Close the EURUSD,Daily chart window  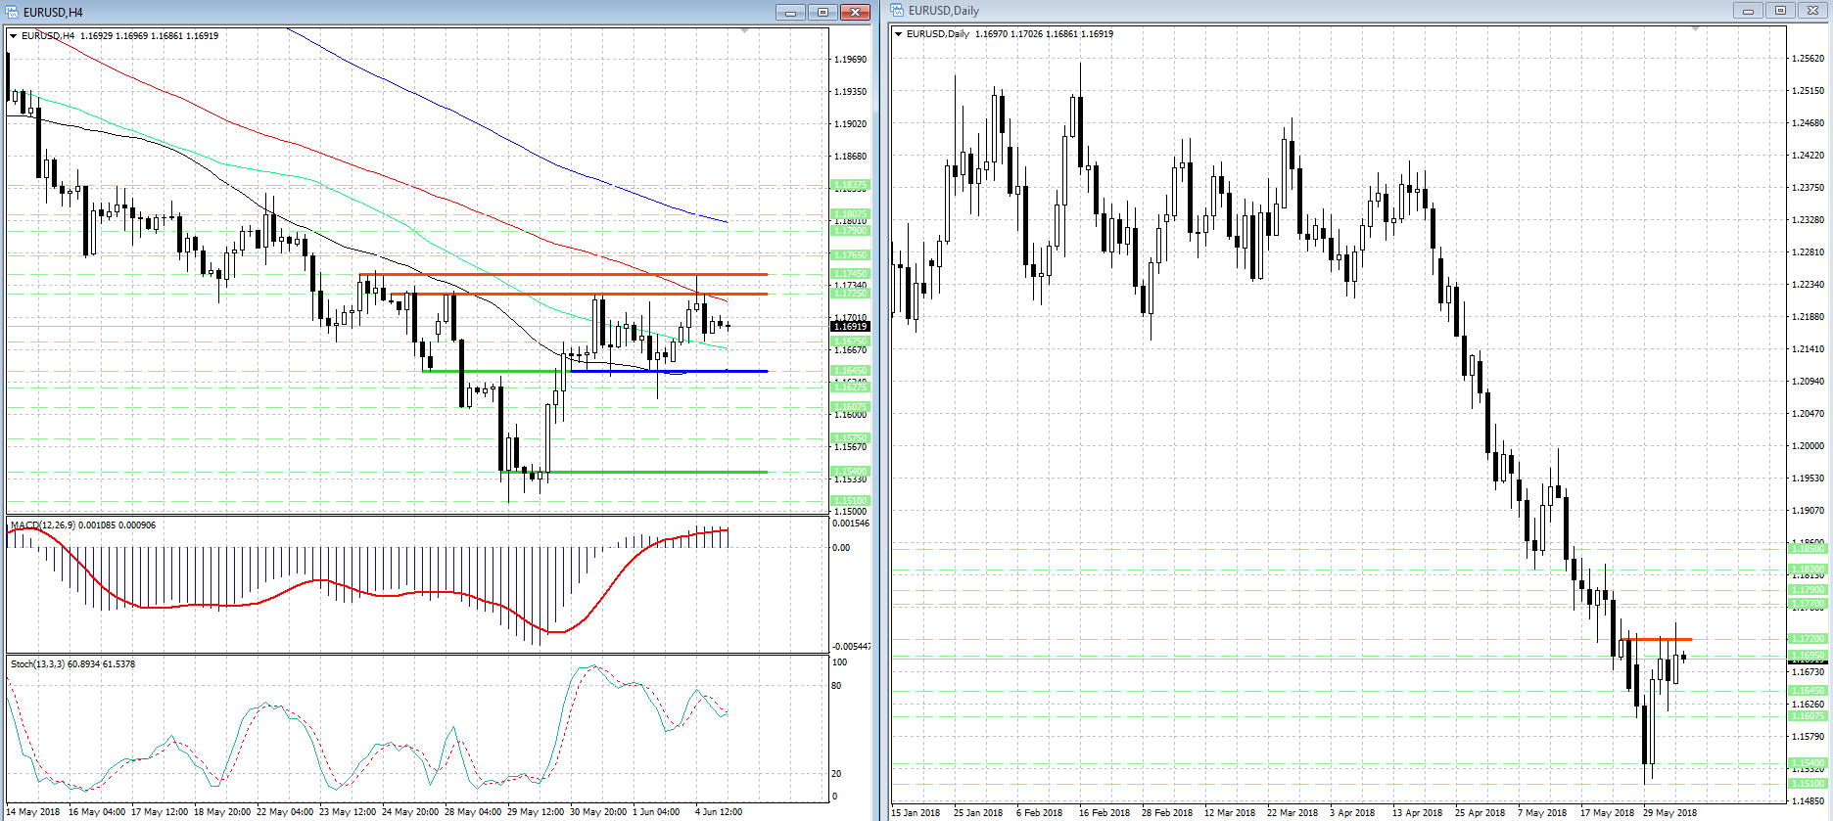click(x=1812, y=11)
